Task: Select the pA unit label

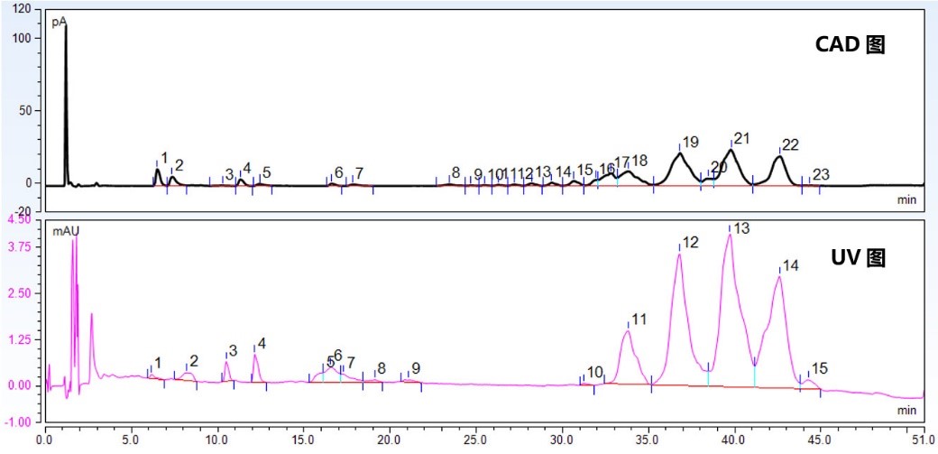Action: click(x=59, y=22)
